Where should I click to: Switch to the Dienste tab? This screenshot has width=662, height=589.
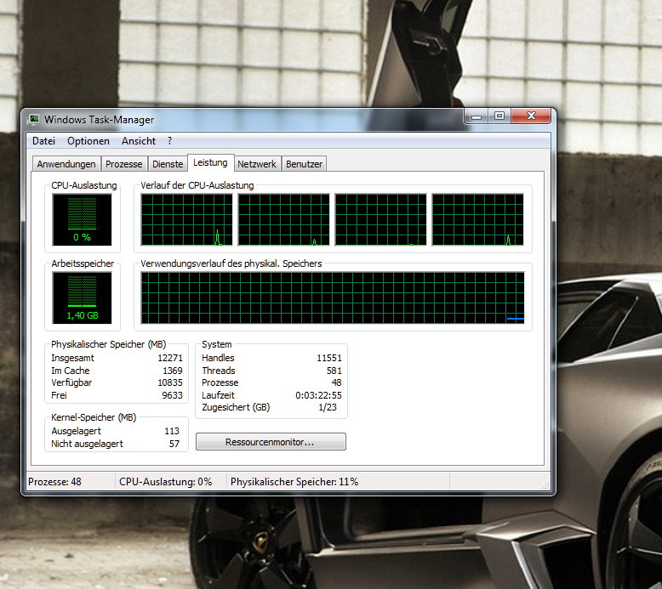pos(168,164)
